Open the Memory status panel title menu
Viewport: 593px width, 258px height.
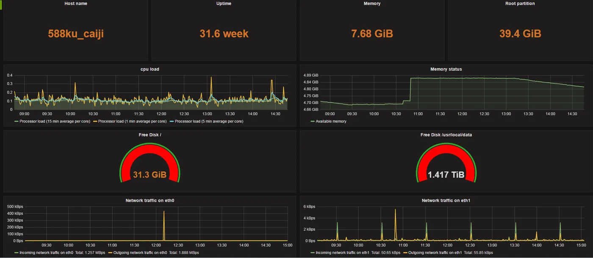pyautogui.click(x=446, y=69)
